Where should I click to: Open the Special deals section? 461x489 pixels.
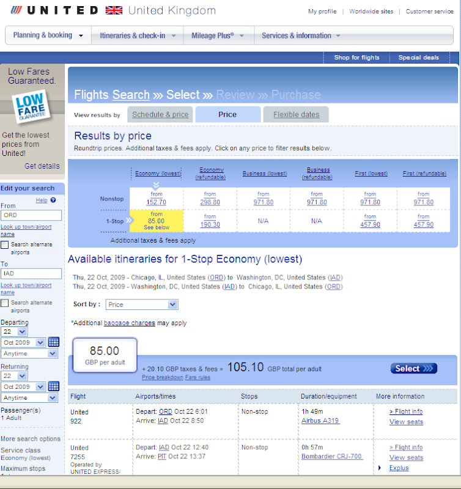point(419,57)
